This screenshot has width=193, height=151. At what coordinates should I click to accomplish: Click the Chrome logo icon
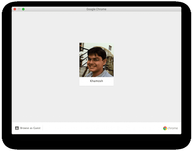[x=165, y=128]
